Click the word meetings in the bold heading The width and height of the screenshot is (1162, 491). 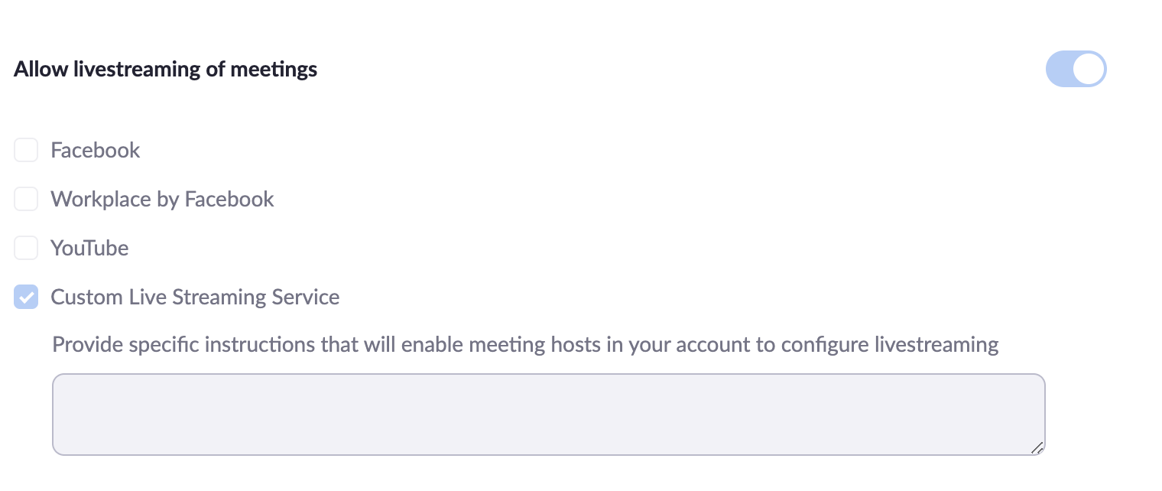pyautogui.click(x=274, y=70)
